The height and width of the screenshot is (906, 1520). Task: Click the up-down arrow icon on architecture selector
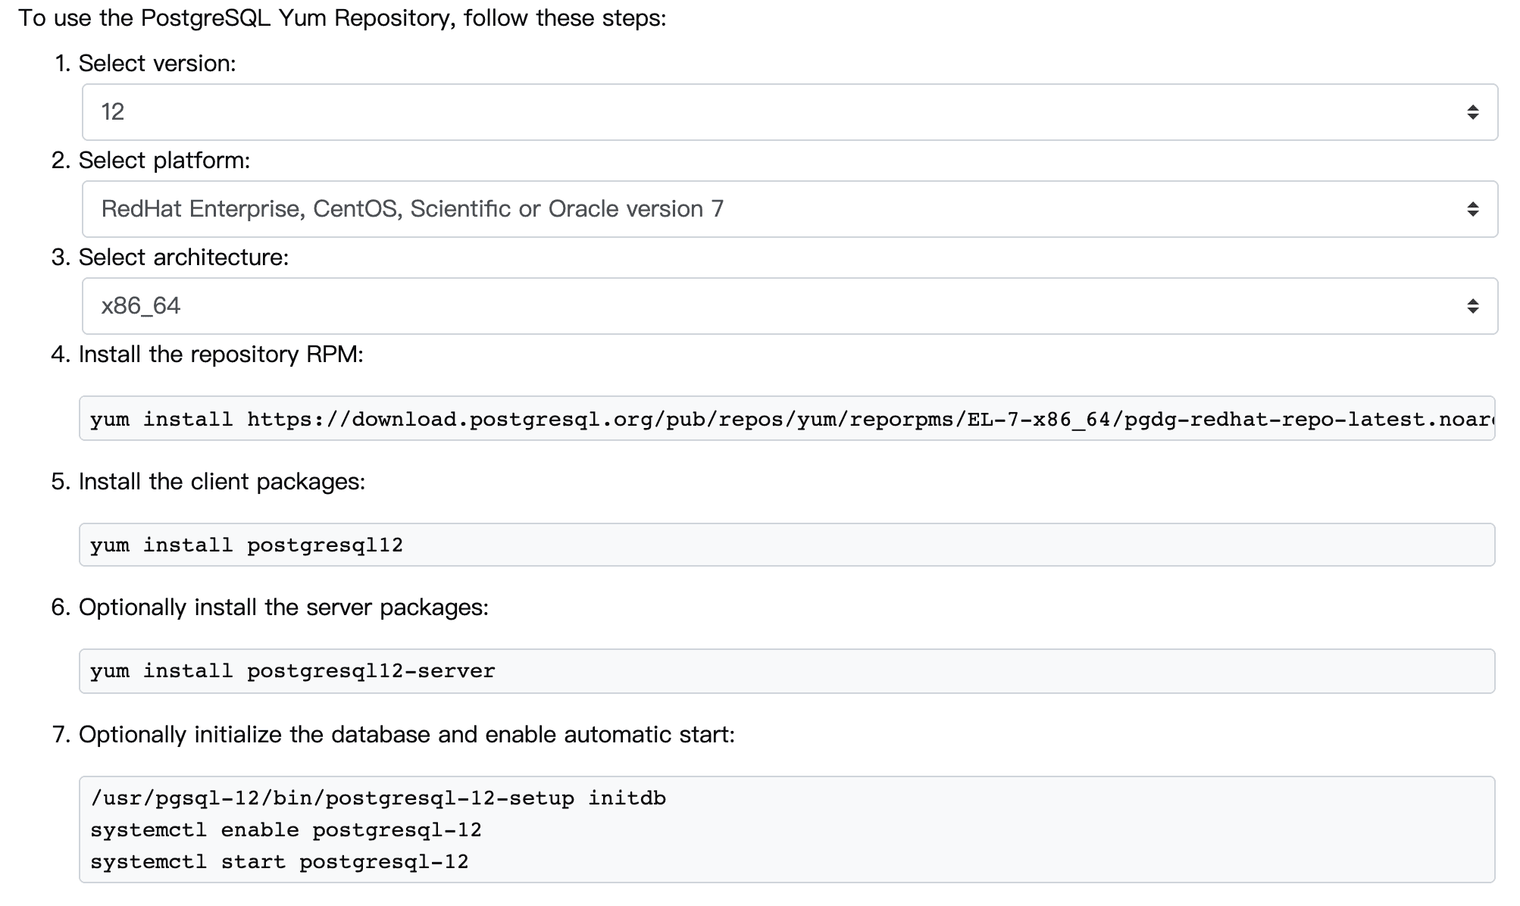pos(1472,306)
